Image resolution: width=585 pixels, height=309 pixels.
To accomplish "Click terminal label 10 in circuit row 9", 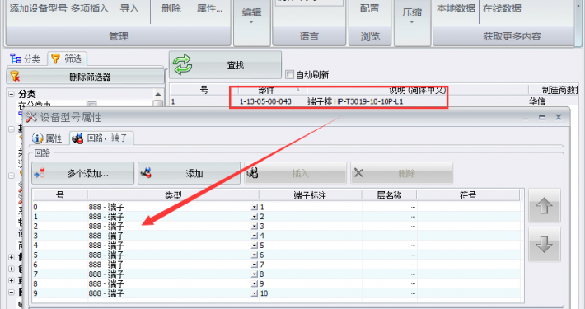I will pos(264,293).
